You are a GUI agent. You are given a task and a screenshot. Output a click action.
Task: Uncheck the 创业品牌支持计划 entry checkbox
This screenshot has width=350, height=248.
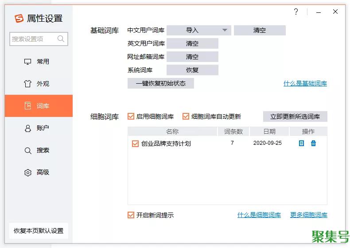[135, 143]
